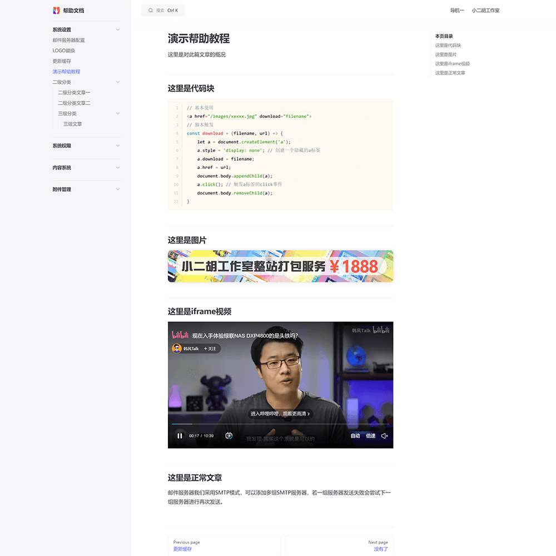Select 演示帮助教程 in sidebar

(x=66, y=72)
